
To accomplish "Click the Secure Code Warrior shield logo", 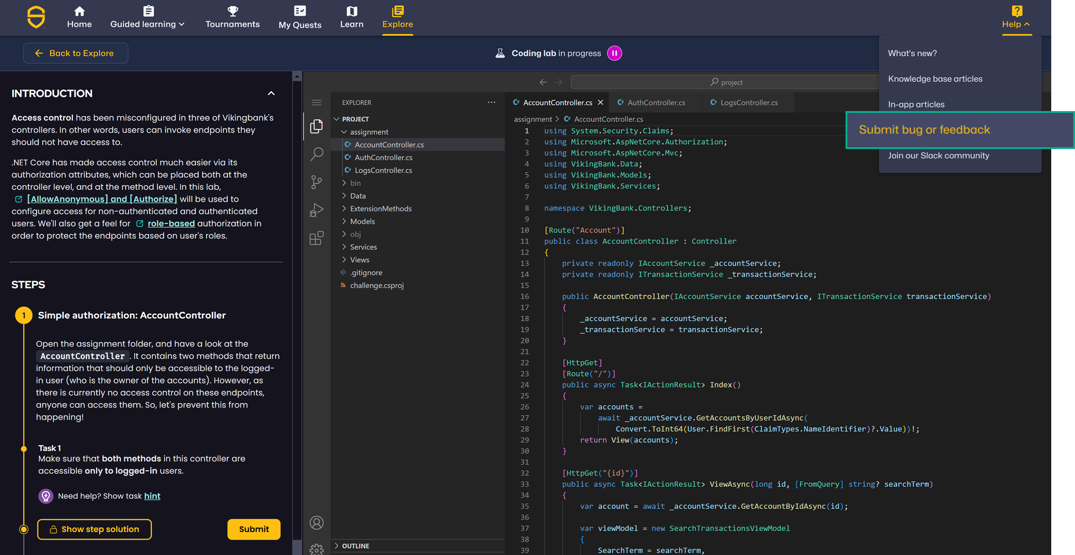I will [x=36, y=17].
